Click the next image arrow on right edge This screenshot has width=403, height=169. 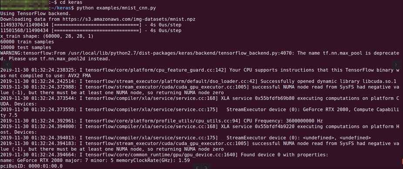396,64
